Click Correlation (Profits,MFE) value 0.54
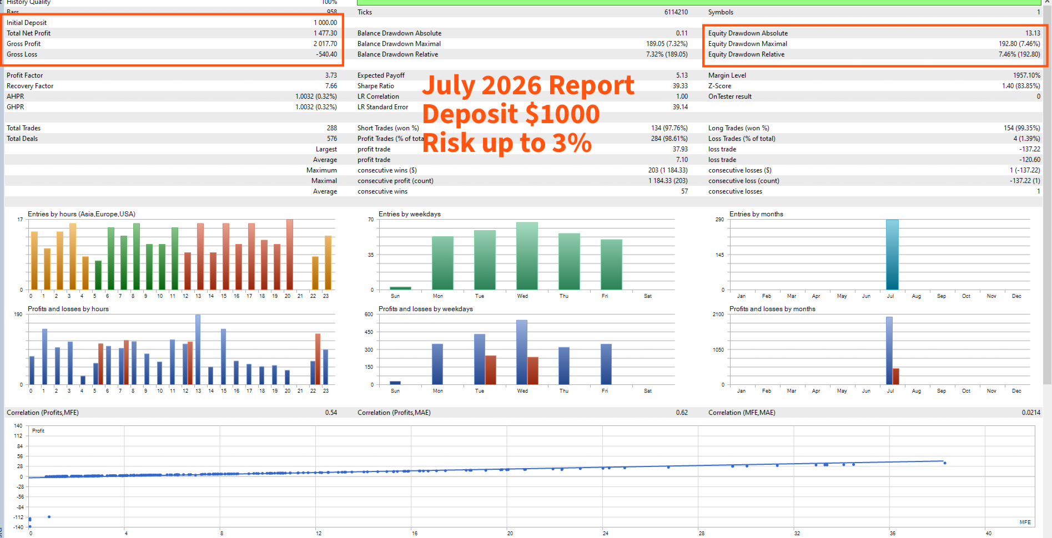The width and height of the screenshot is (1052, 538). coord(331,413)
